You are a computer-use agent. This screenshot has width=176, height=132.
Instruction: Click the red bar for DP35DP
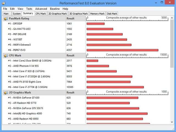pyautogui.click(x=95, y=24)
